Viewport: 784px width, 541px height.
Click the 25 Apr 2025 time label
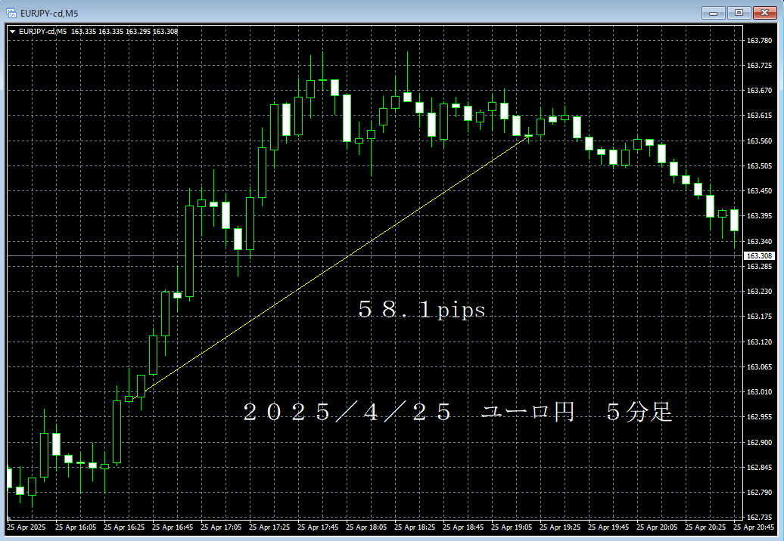pos(26,527)
